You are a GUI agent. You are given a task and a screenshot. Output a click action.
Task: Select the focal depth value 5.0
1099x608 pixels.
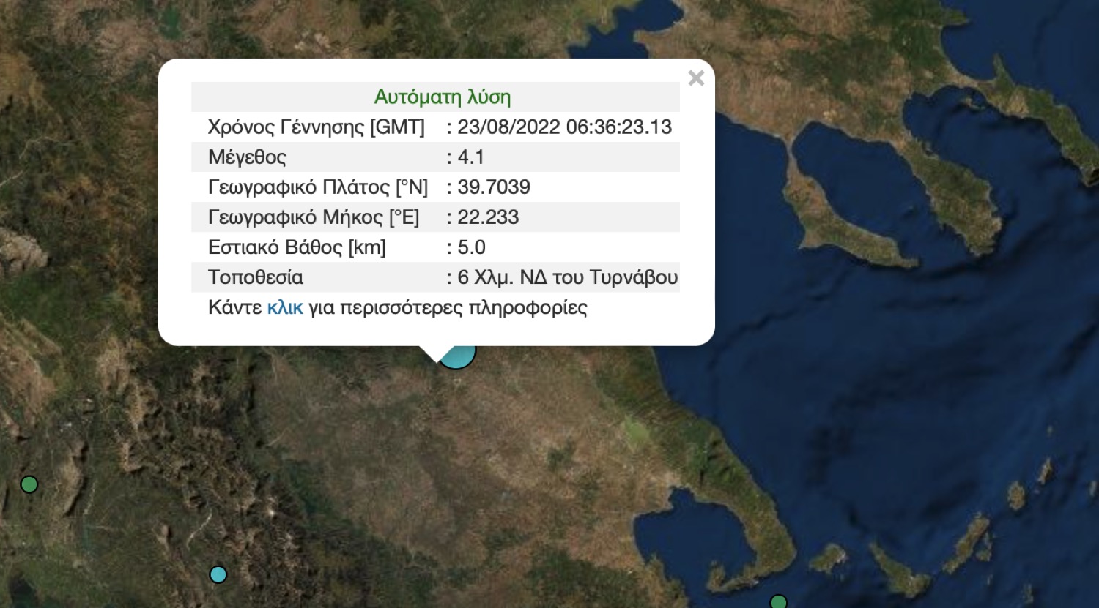[x=471, y=247]
